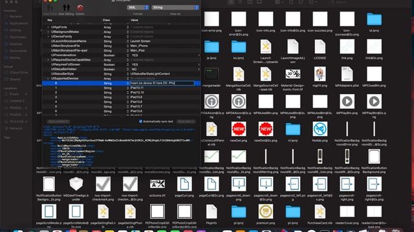Screen dimensions: 414x232
Task: Click the Class column header
Action: [106, 20]
